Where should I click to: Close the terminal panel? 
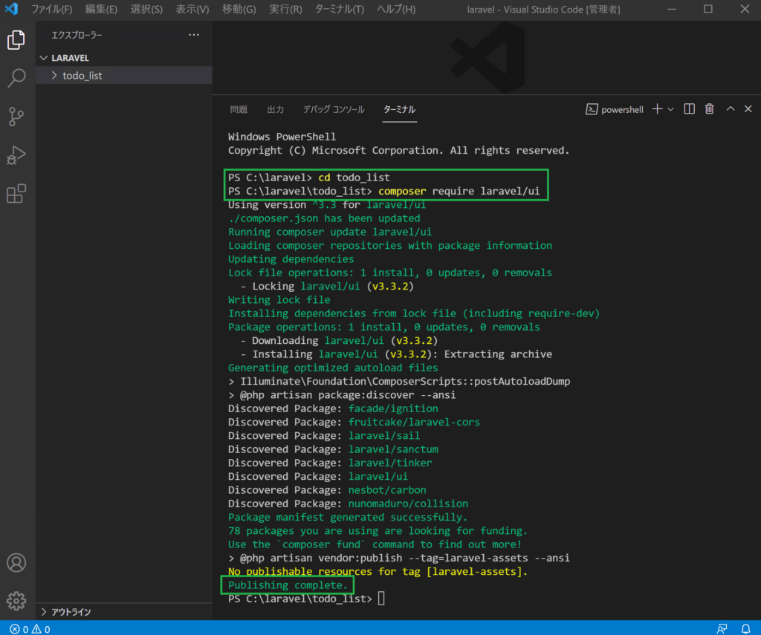748,109
